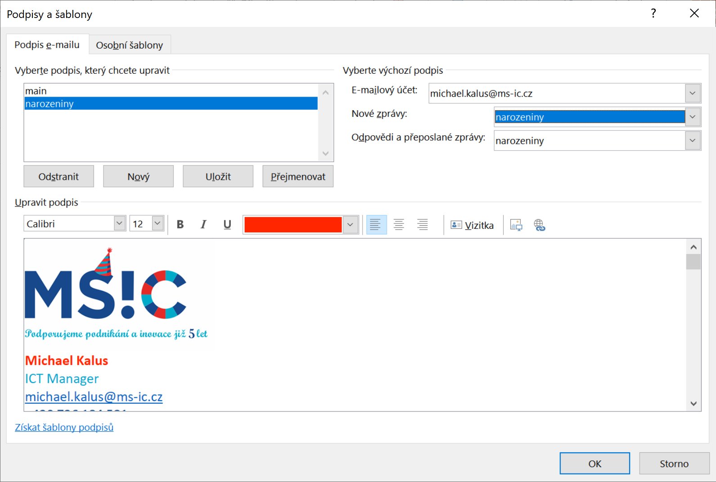716x482 pixels.
Task: Insert a hyperlink into the signature
Action: pyautogui.click(x=539, y=225)
